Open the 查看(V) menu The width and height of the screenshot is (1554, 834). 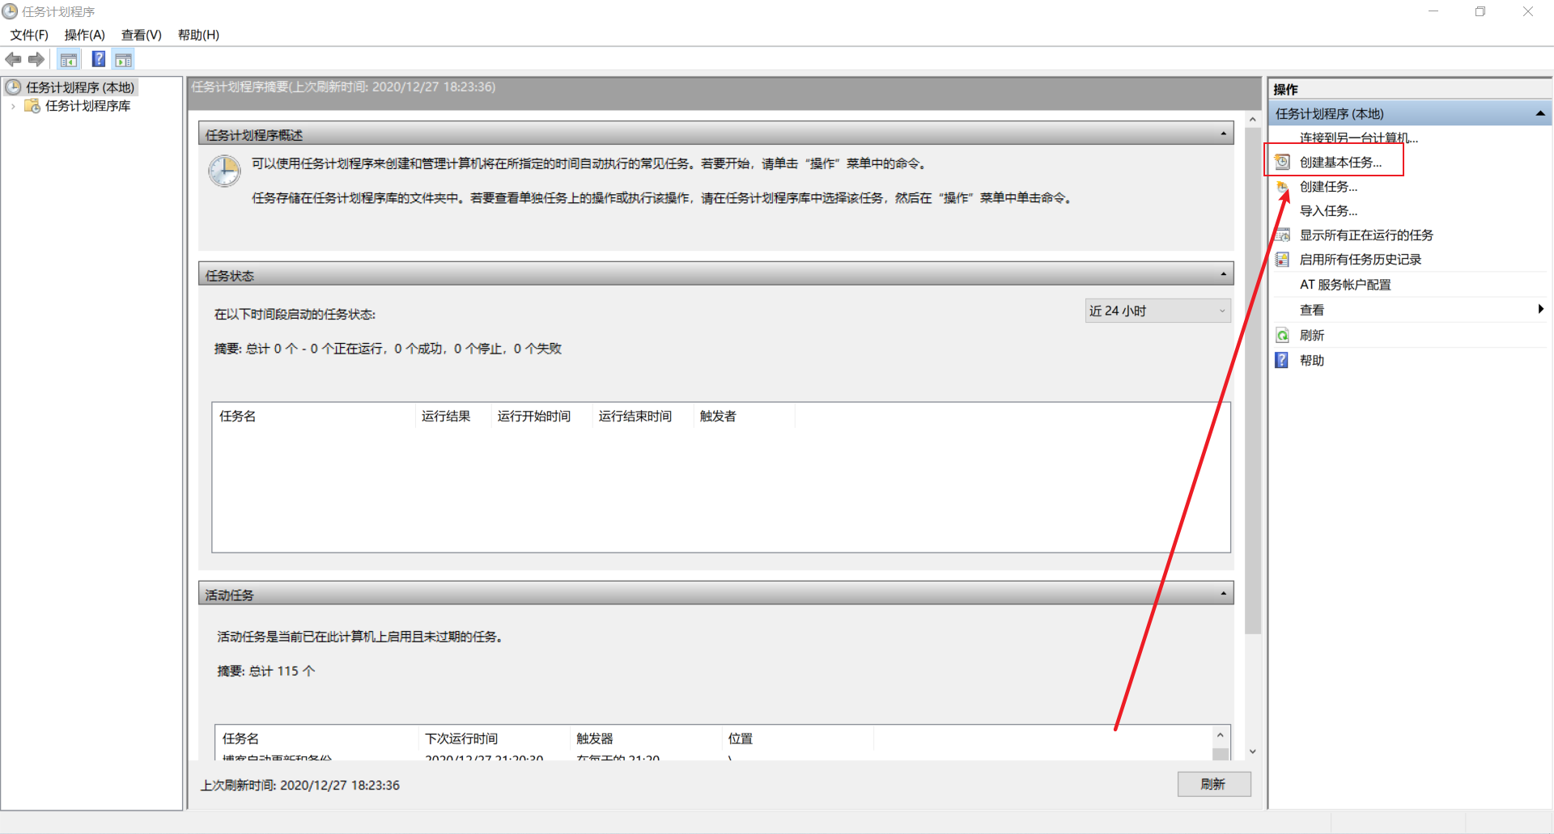coord(141,35)
